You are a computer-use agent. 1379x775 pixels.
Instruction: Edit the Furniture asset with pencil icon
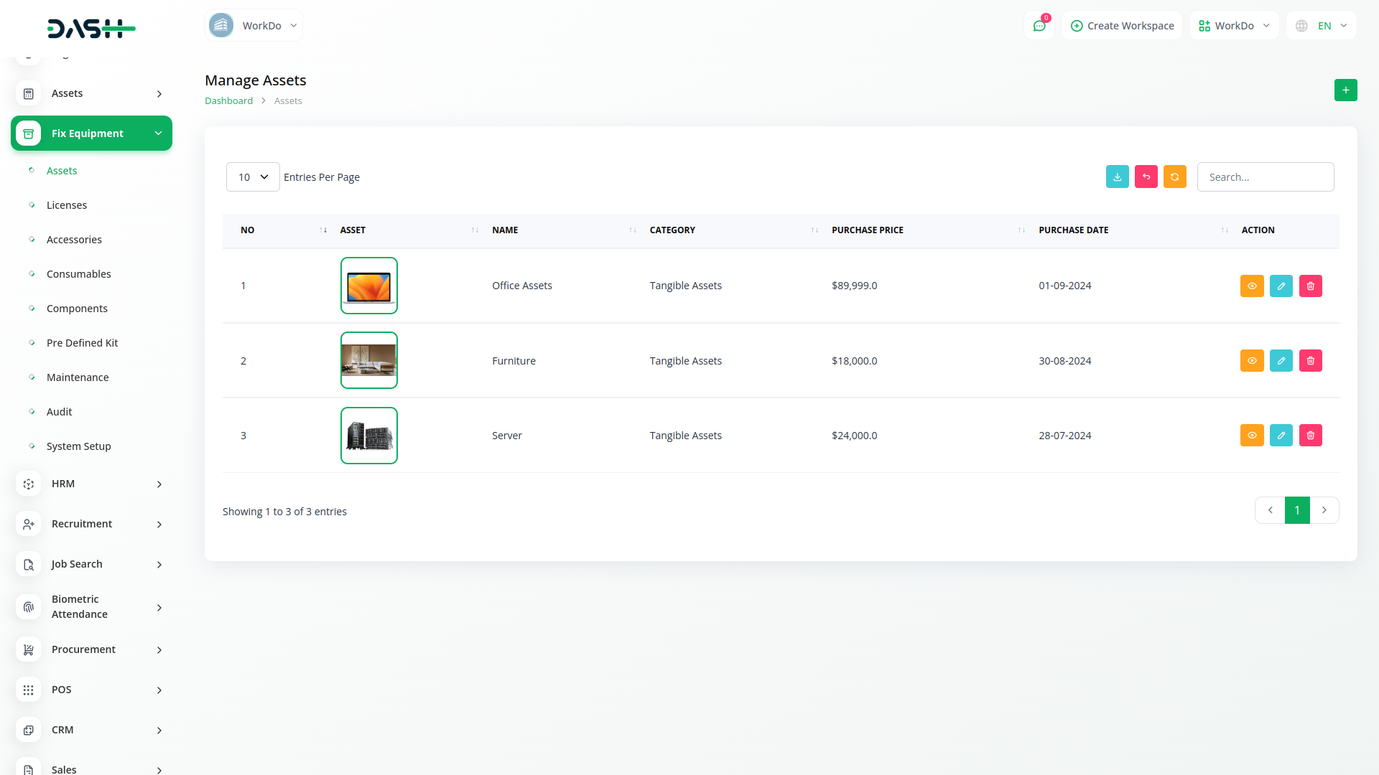(1281, 361)
